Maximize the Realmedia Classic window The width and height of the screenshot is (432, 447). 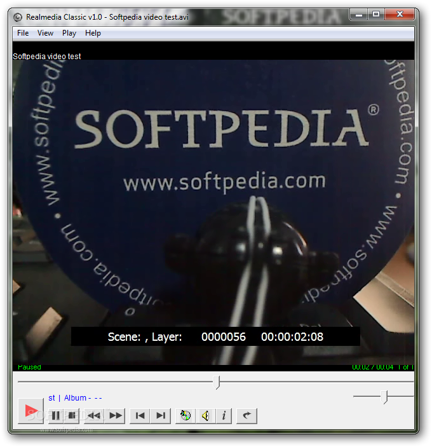[x=376, y=15]
